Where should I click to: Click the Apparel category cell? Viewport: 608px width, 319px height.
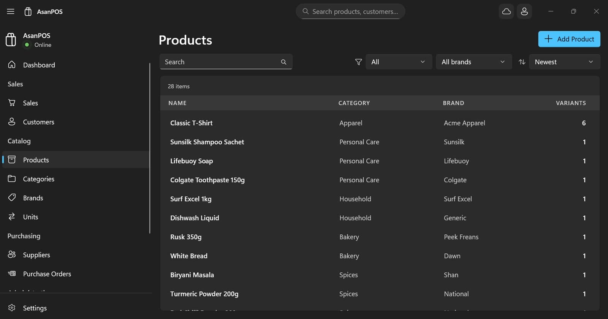351,123
